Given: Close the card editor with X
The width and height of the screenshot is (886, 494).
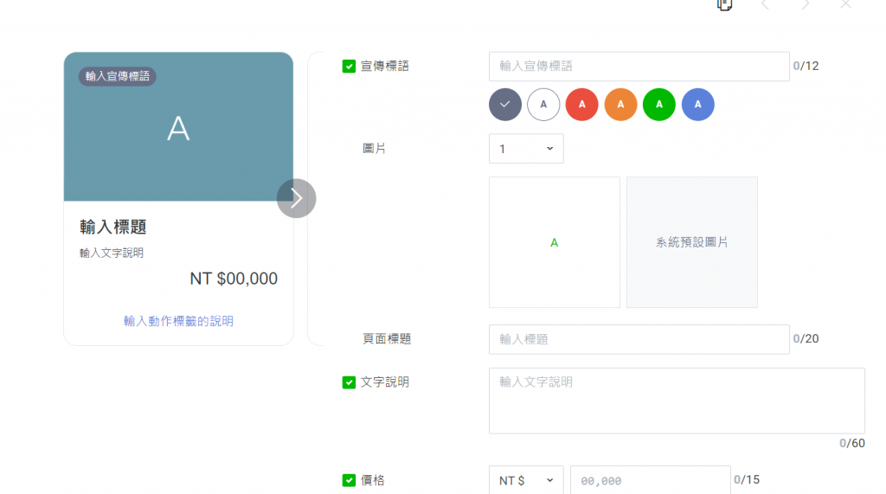Looking at the screenshot, I should coord(845,4).
